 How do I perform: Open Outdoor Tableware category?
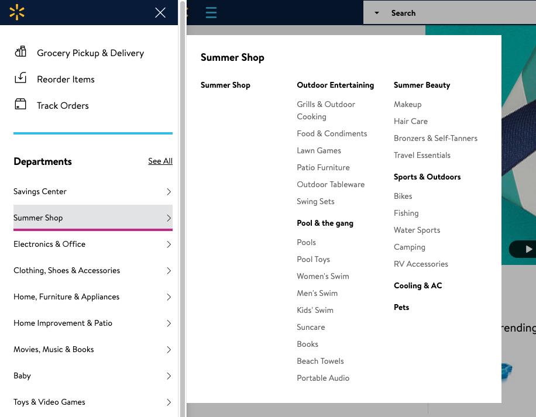331,184
